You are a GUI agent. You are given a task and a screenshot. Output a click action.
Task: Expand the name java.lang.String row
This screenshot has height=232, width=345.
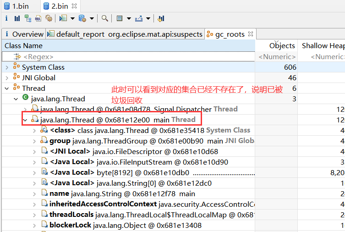(34, 194)
